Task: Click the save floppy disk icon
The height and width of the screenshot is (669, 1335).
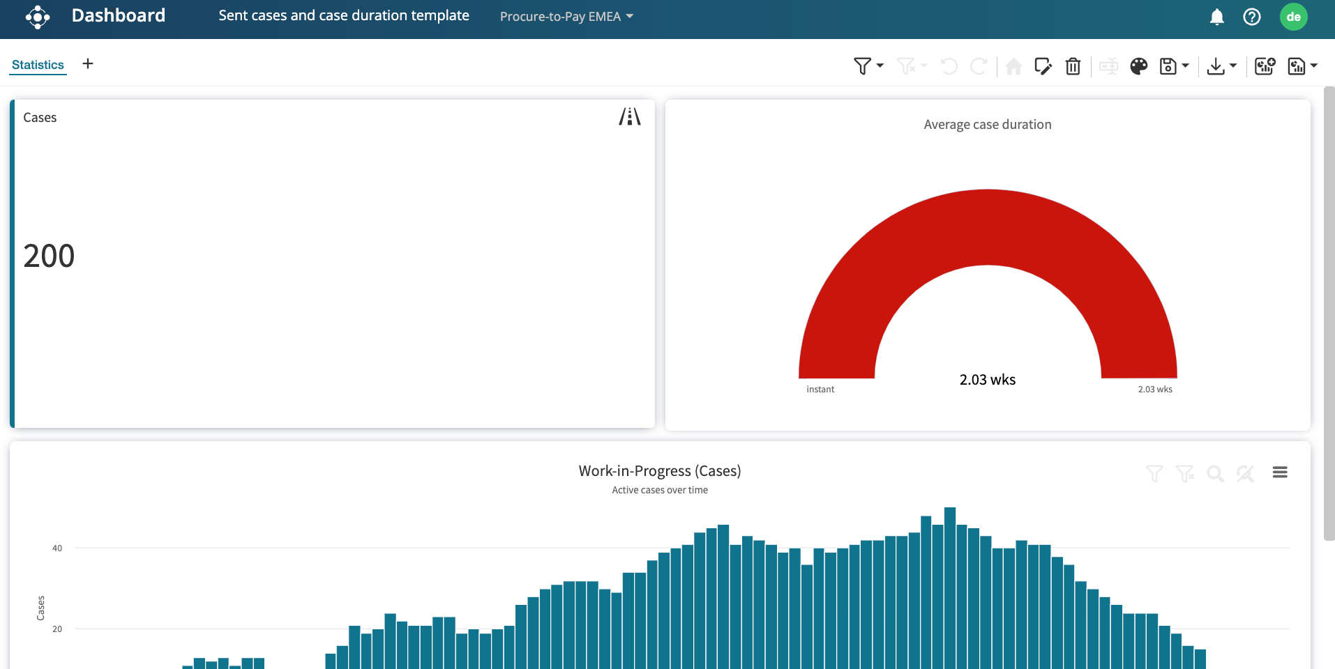Action: 1168,66
